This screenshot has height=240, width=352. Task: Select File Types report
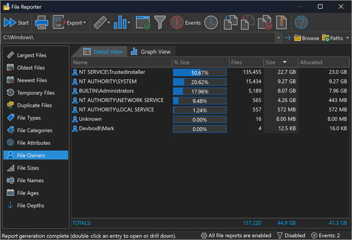click(36, 117)
